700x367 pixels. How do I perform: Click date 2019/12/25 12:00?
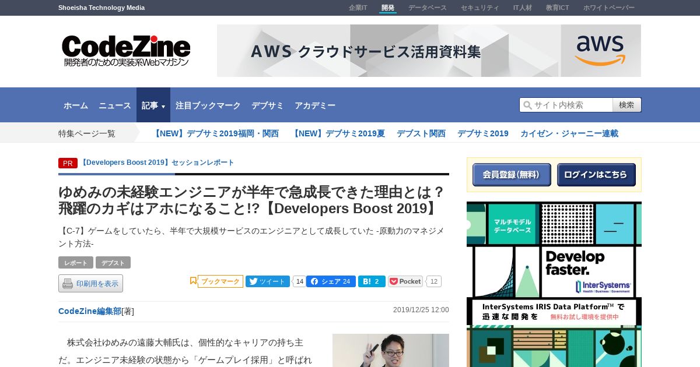[421, 310]
